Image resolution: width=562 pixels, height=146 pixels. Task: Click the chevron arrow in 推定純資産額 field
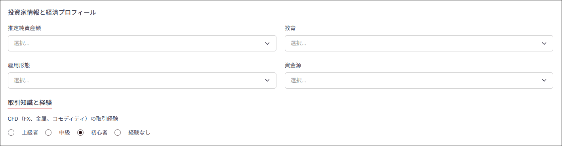click(267, 44)
